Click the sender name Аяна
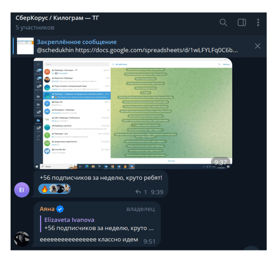Screen dimensions: 277x263 coord(47,209)
